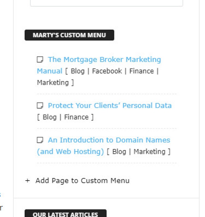Image resolution: width=205 pixels, height=217 pixels.
Task: Click the note icon beside Introduction to Domain Names
Action: [40, 140]
